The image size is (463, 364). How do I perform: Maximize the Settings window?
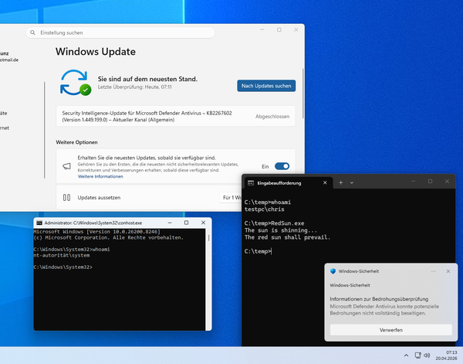(x=279, y=29)
